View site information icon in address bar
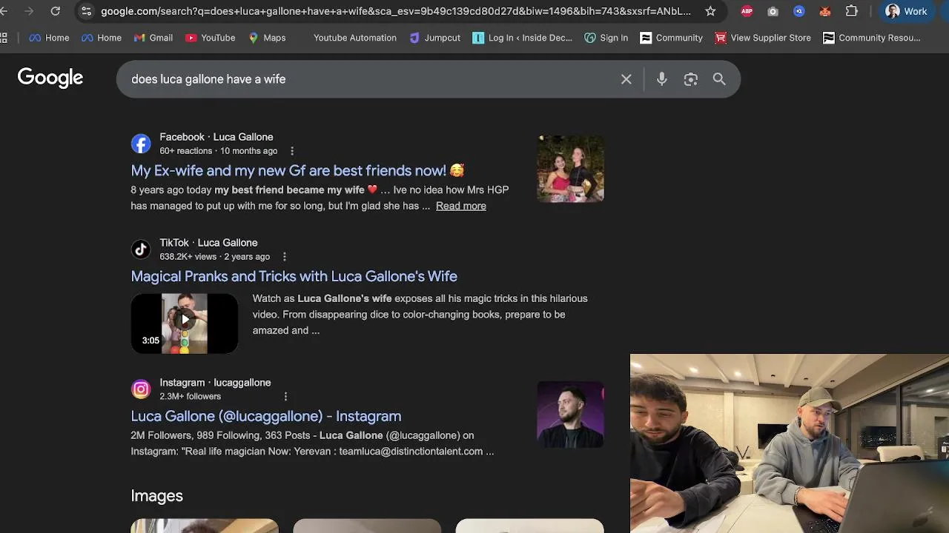The width and height of the screenshot is (949, 533). 86,11
